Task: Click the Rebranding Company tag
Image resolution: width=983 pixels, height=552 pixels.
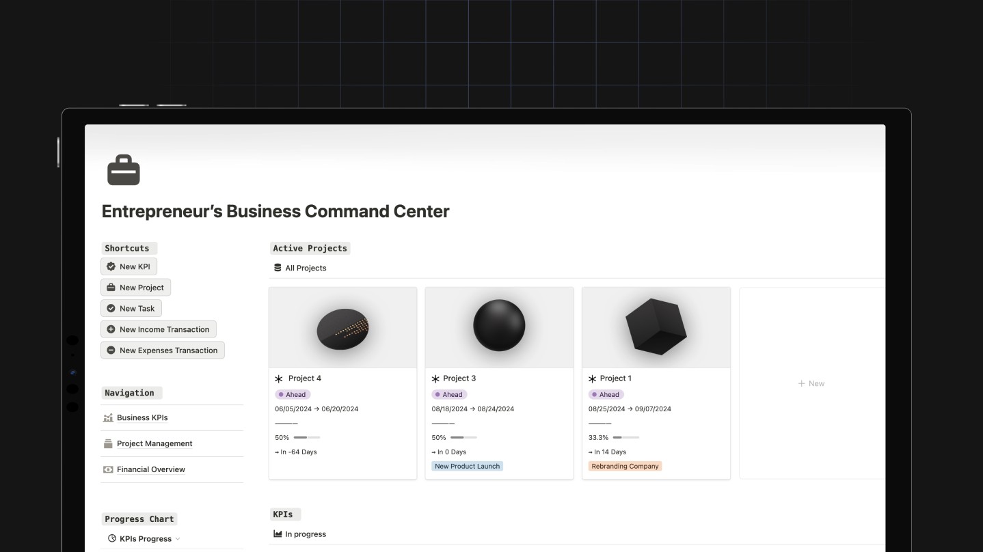Action: tap(625, 467)
